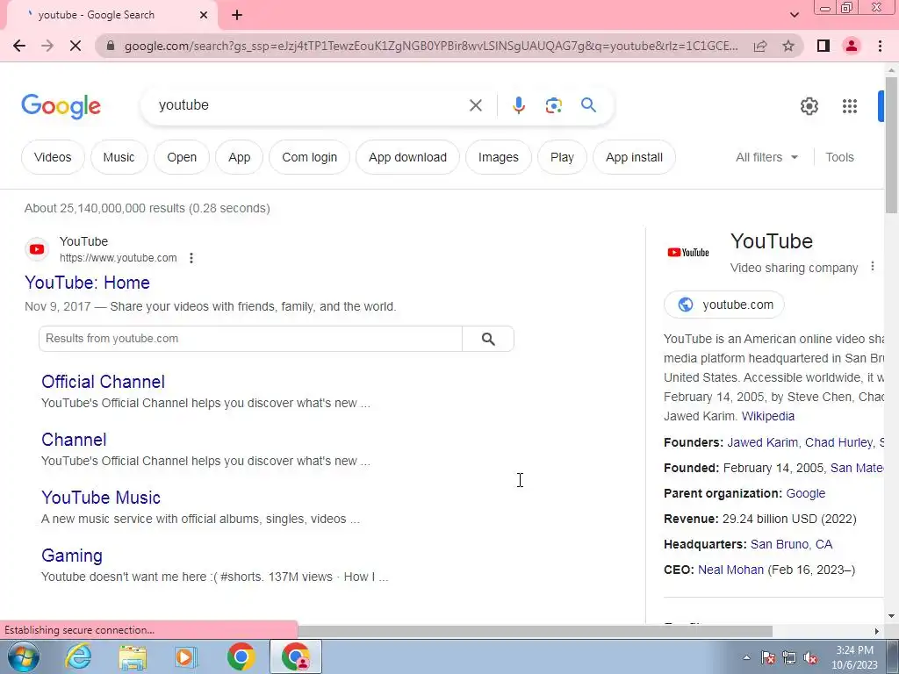This screenshot has height=674, width=899.
Task: Open a new tab with plus button
Action: [237, 16]
